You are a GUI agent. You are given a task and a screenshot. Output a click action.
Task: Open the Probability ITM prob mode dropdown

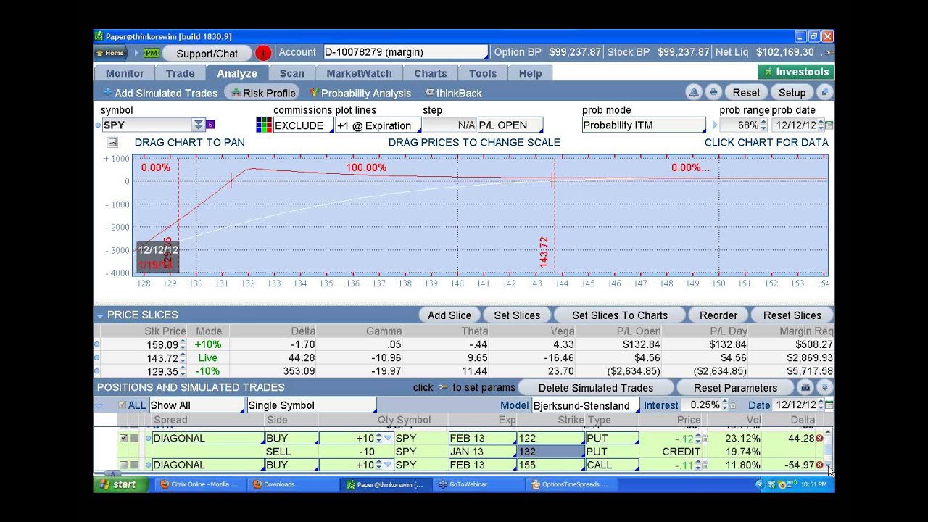(644, 125)
